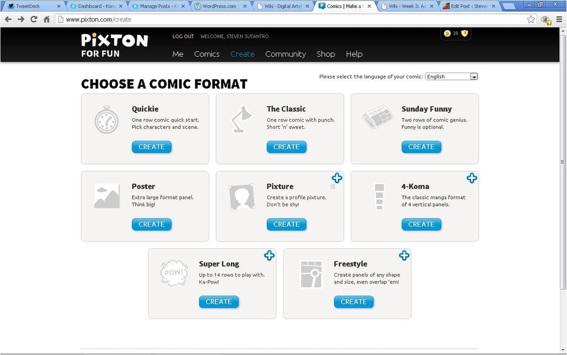Click the Quickie stopwatch icon
This screenshot has width=567, height=355.
pos(107,120)
